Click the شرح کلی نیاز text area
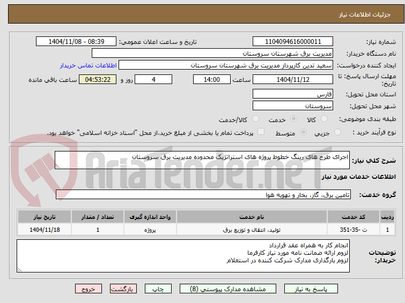 point(202,160)
